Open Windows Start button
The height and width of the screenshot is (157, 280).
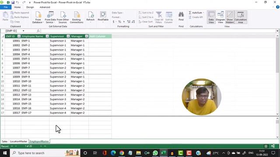tap(5, 153)
